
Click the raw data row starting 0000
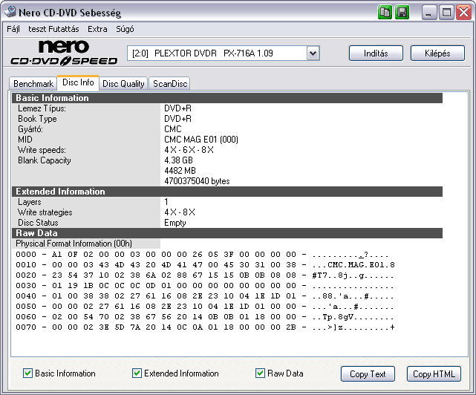(202, 255)
